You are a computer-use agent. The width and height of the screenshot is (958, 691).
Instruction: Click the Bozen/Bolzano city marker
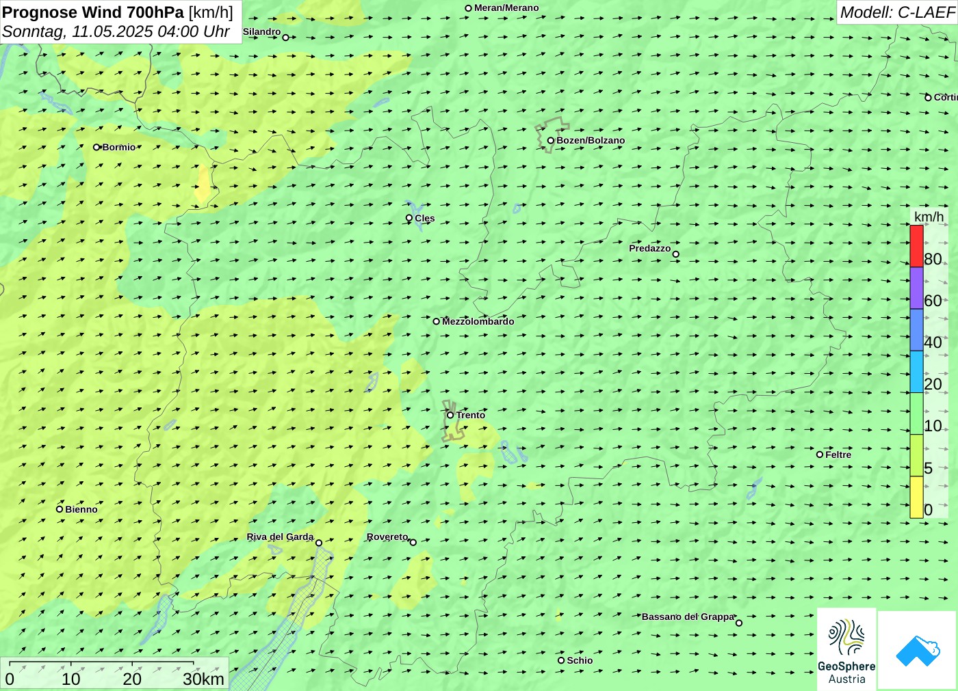(x=551, y=141)
